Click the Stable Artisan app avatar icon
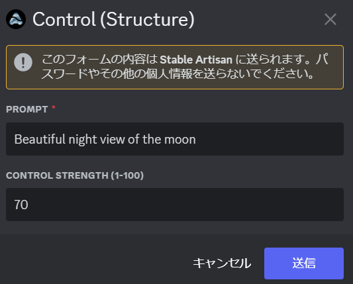This screenshot has width=353, height=284. pos(16,19)
